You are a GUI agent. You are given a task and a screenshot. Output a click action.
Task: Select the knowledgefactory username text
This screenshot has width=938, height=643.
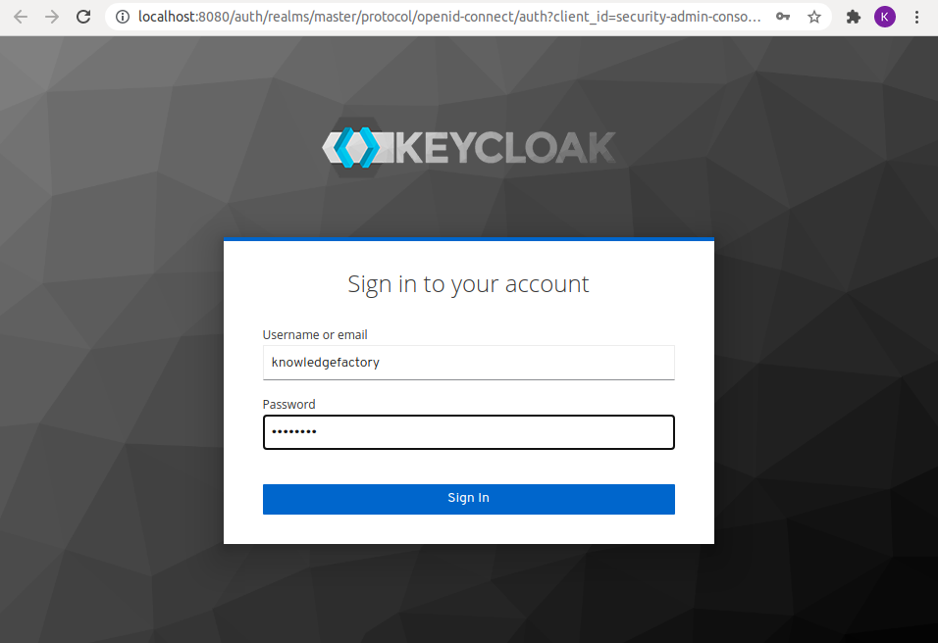coord(325,362)
